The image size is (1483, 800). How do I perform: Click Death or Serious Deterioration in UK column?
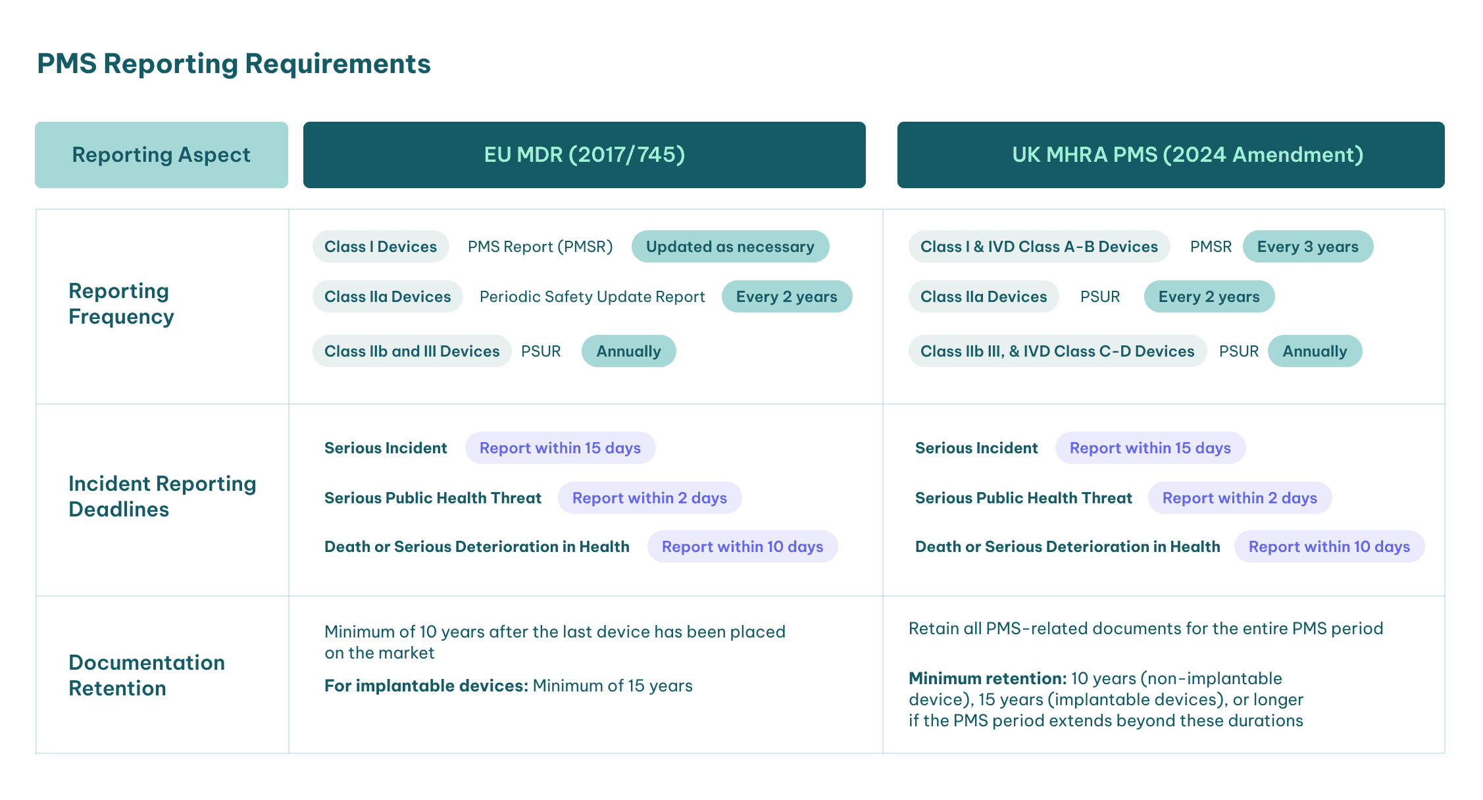coord(1068,547)
